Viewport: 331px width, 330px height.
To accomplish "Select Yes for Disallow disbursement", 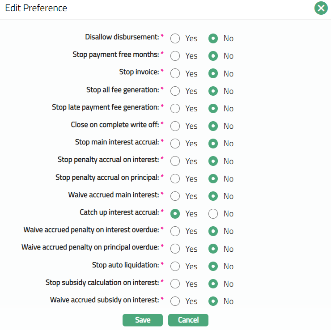I will 175,38.
